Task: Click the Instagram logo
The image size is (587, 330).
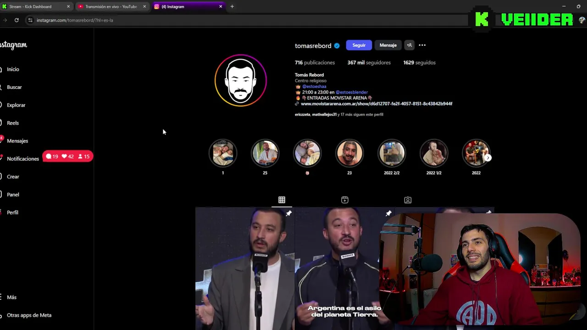Action: click(14, 45)
